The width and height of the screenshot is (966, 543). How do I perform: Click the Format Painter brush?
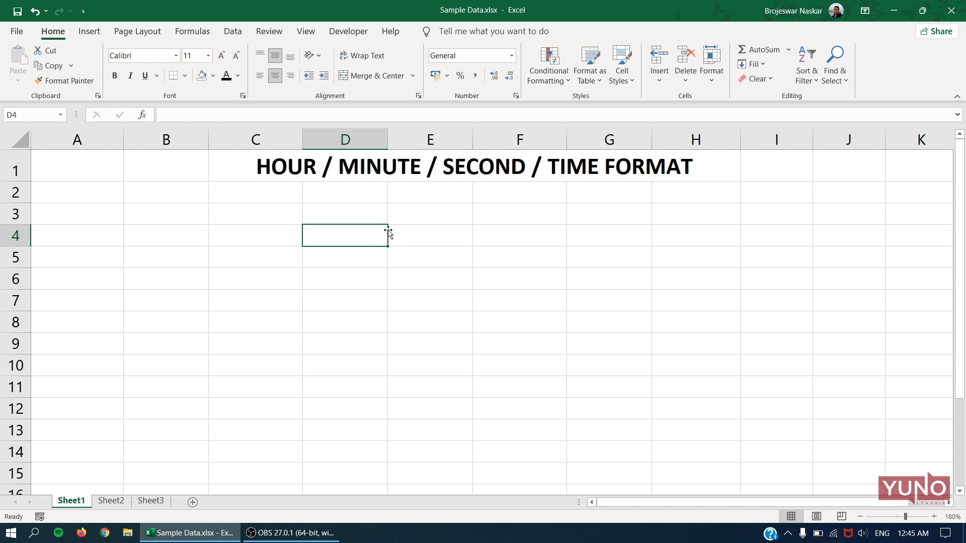click(38, 80)
